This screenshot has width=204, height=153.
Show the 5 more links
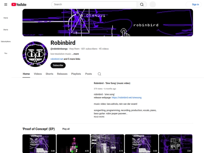point(72,59)
